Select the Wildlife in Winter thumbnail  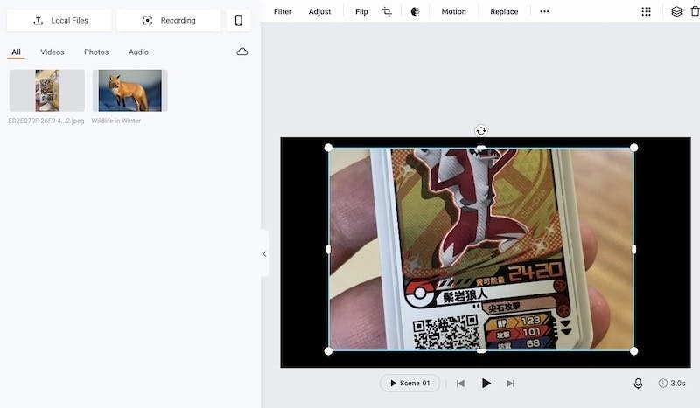129,91
